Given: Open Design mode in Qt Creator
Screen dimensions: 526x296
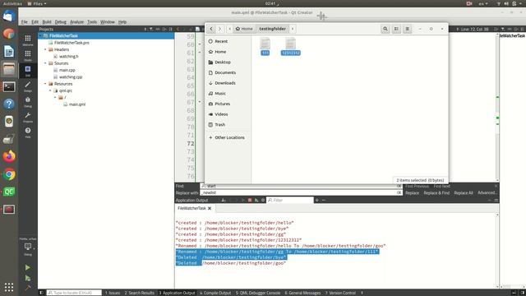Looking at the screenshot, I should (x=28, y=86).
